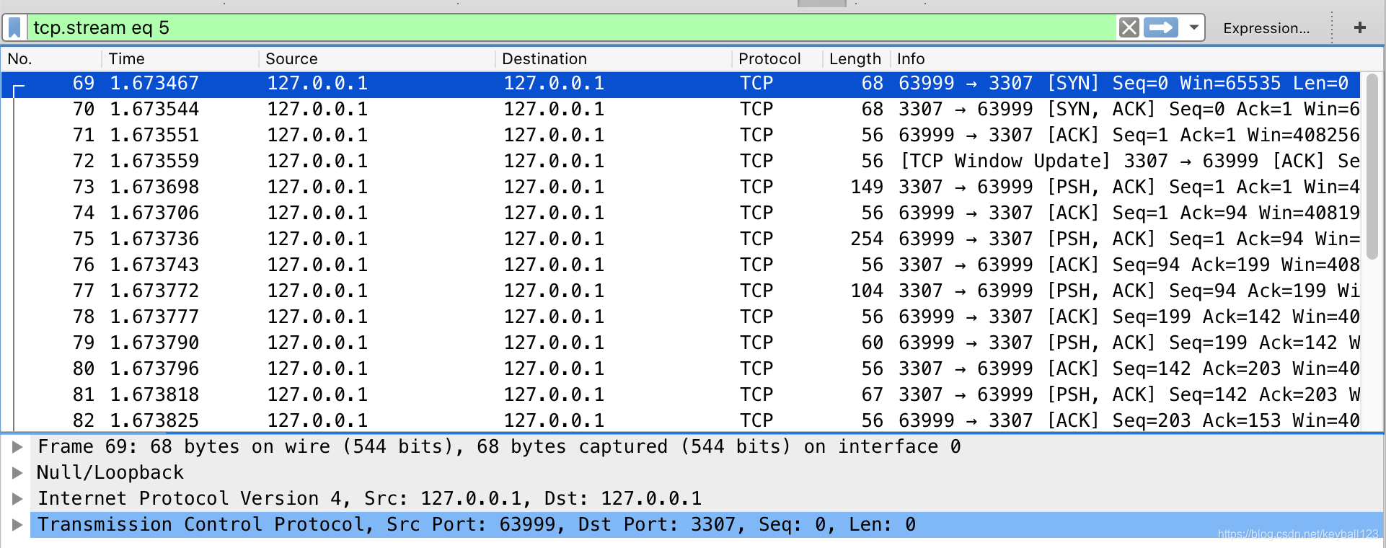Select the Internet Protocol Version 4 line
1386x548 pixels.
pyautogui.click(x=707, y=499)
